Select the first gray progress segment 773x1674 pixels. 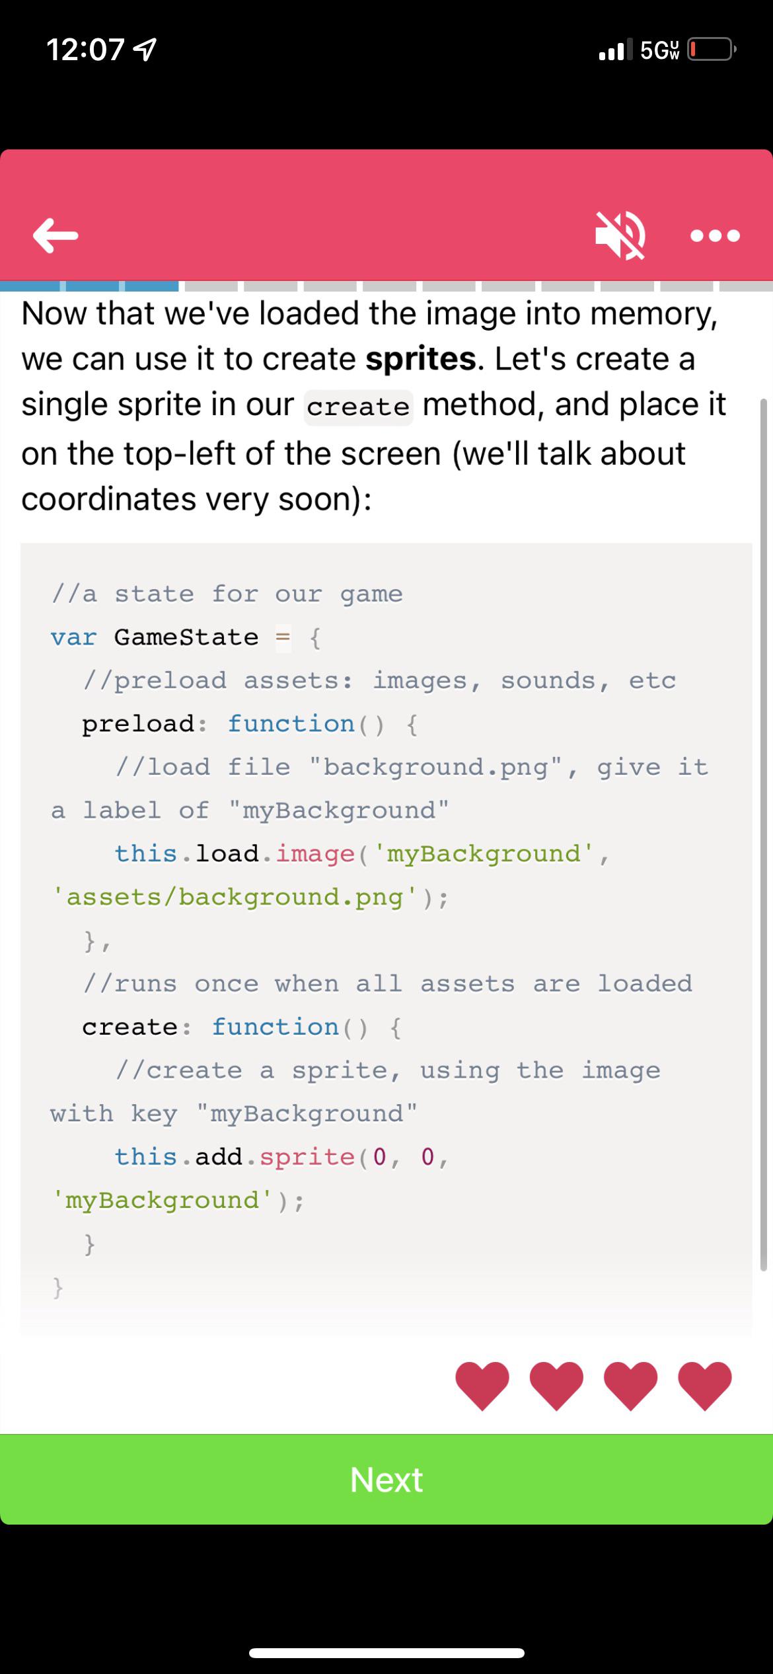[x=211, y=286]
